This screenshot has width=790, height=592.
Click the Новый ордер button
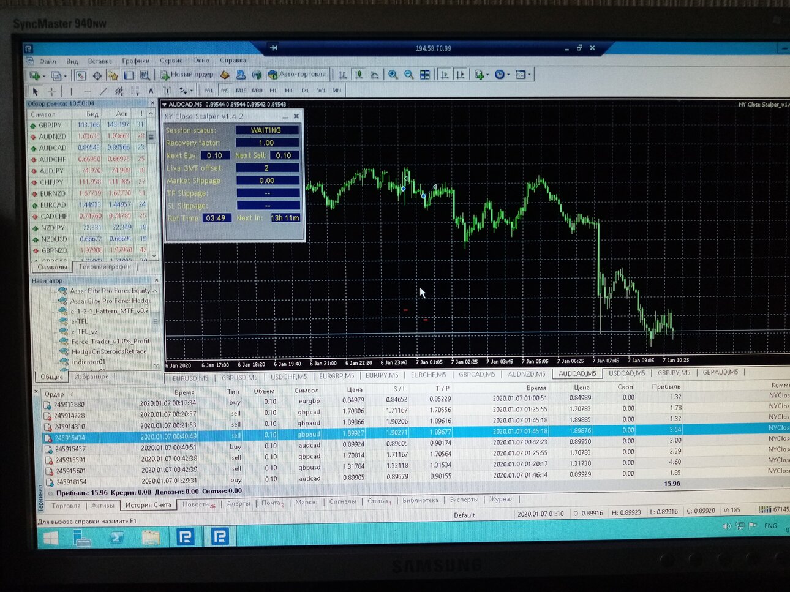186,75
